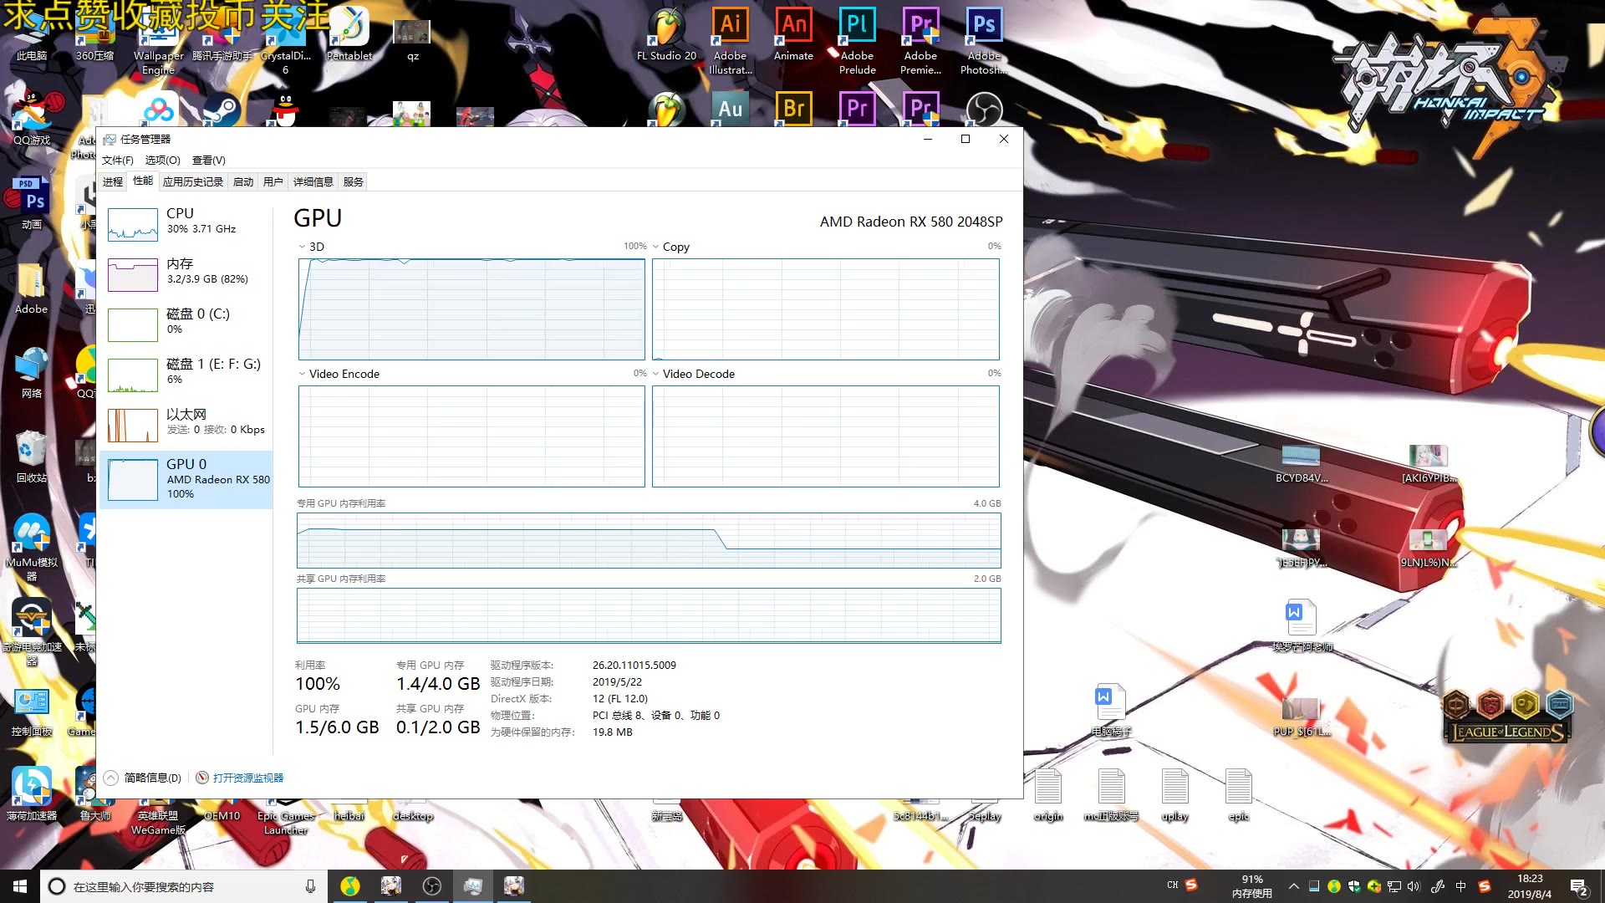Select the CPU performance thumbnail
The height and width of the screenshot is (903, 1605).
[133, 224]
